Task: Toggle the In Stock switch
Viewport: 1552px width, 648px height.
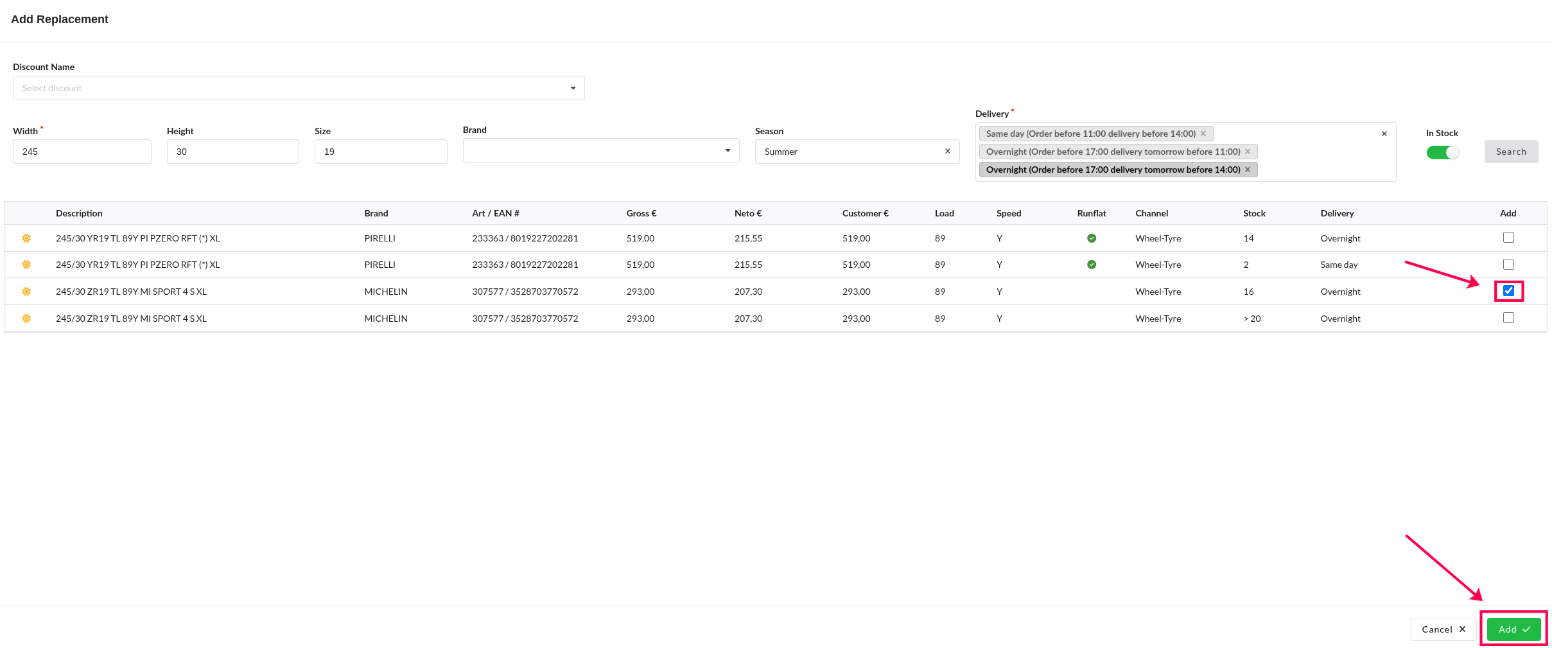Action: point(1442,152)
